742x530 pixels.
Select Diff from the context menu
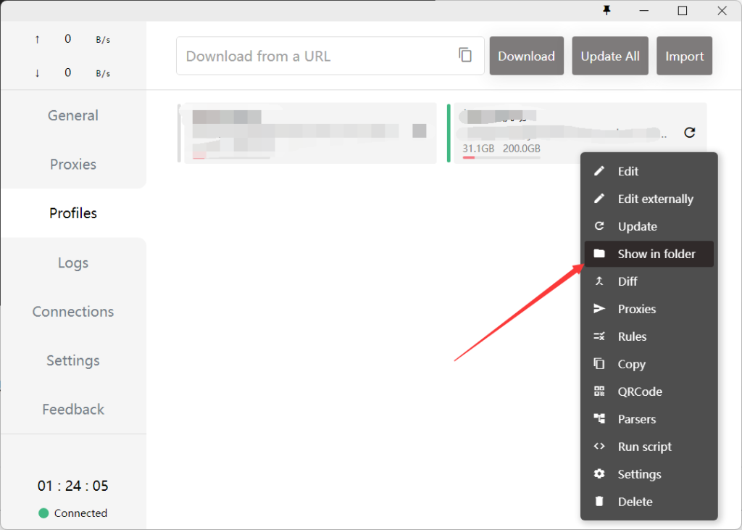coord(628,281)
